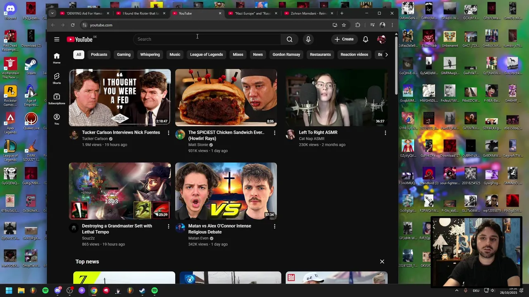The width and height of the screenshot is (529, 297).
Task: Open Apex Legends desktop shortcut
Action: (10, 124)
